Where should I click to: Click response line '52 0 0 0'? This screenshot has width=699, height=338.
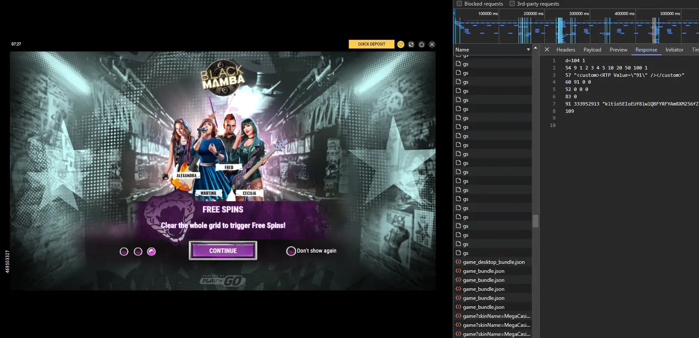tap(577, 89)
